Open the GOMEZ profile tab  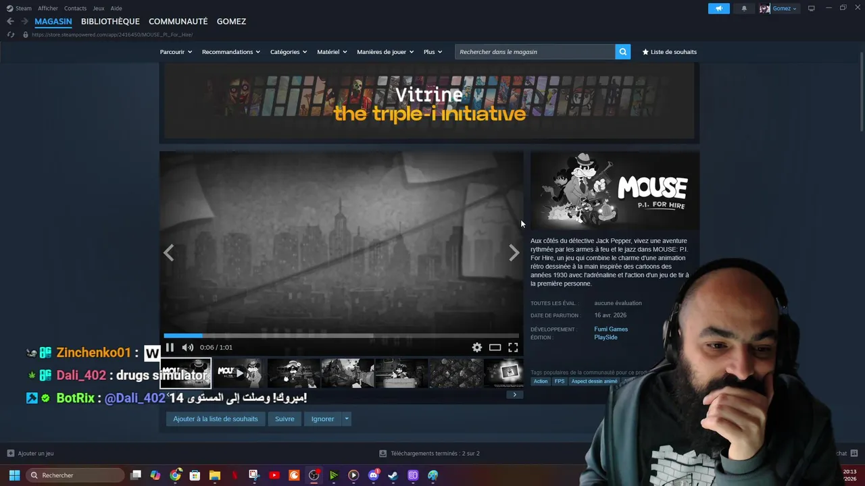point(231,22)
